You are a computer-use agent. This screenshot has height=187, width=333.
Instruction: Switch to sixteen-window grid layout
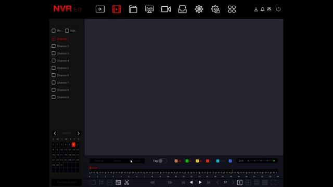coord(265,182)
